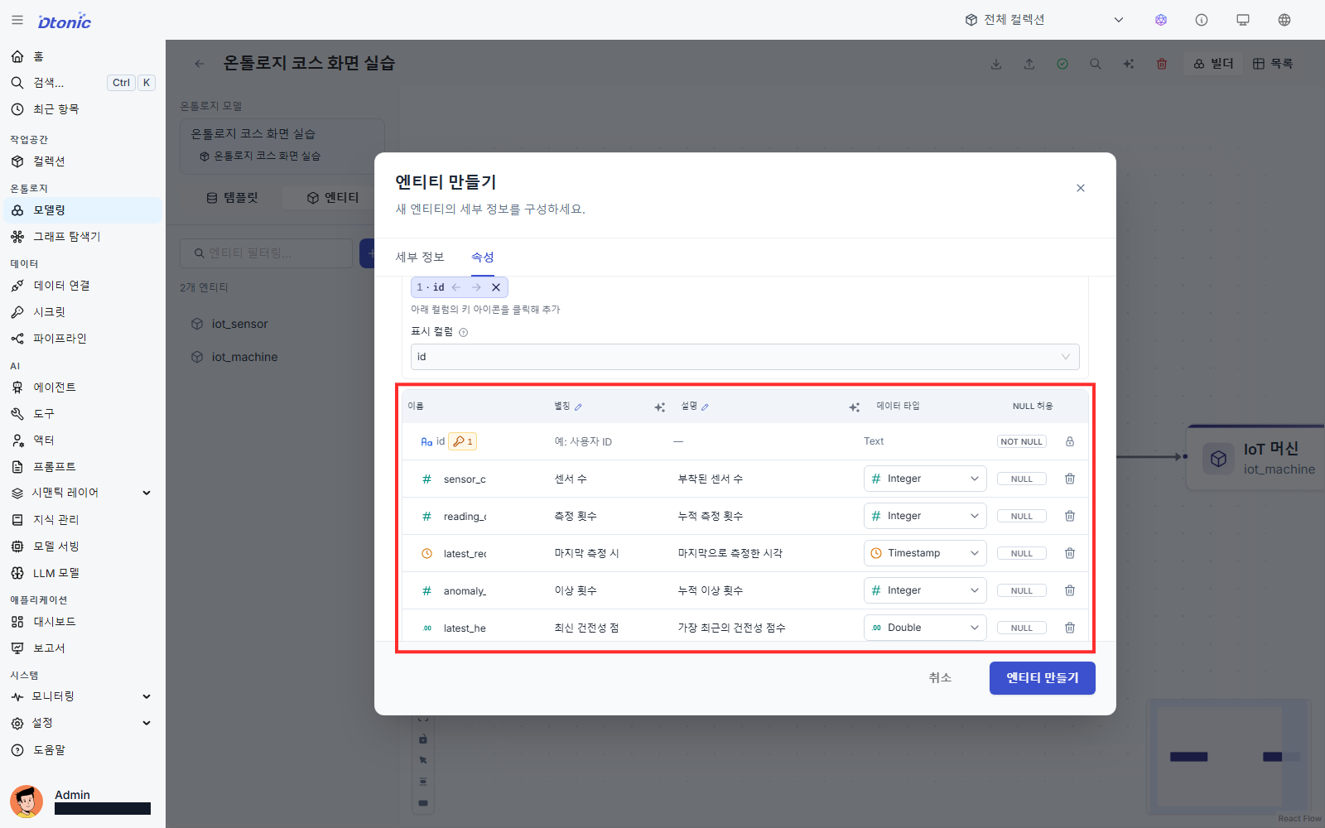
Task: Click NOT NULL badge on id row
Action: coord(1022,441)
